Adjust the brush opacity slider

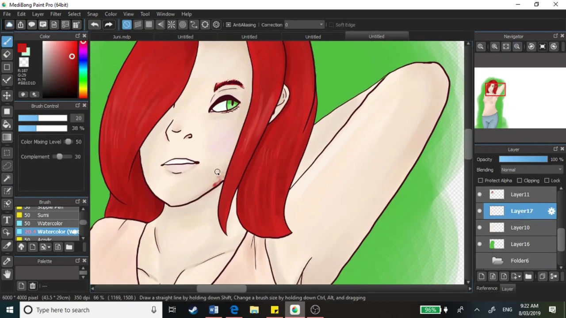click(x=42, y=128)
